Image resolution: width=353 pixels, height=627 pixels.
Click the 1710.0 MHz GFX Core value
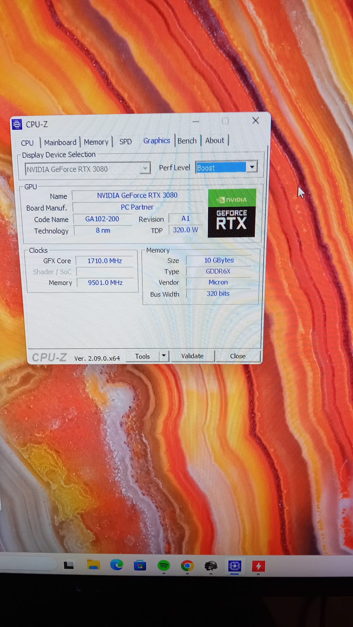pyautogui.click(x=105, y=261)
